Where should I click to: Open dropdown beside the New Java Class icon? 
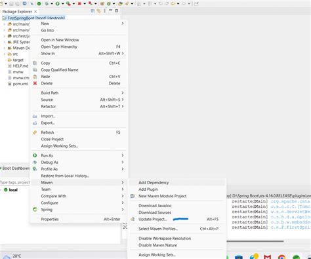click(114, 4)
